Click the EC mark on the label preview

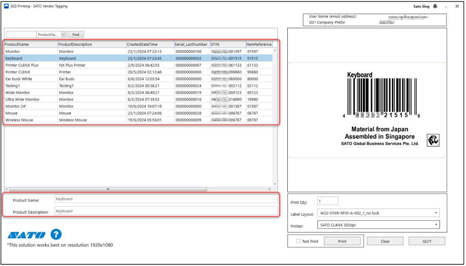tap(432, 140)
